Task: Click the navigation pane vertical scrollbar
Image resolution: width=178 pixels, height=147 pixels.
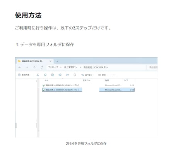Action: click(x=38, y=109)
